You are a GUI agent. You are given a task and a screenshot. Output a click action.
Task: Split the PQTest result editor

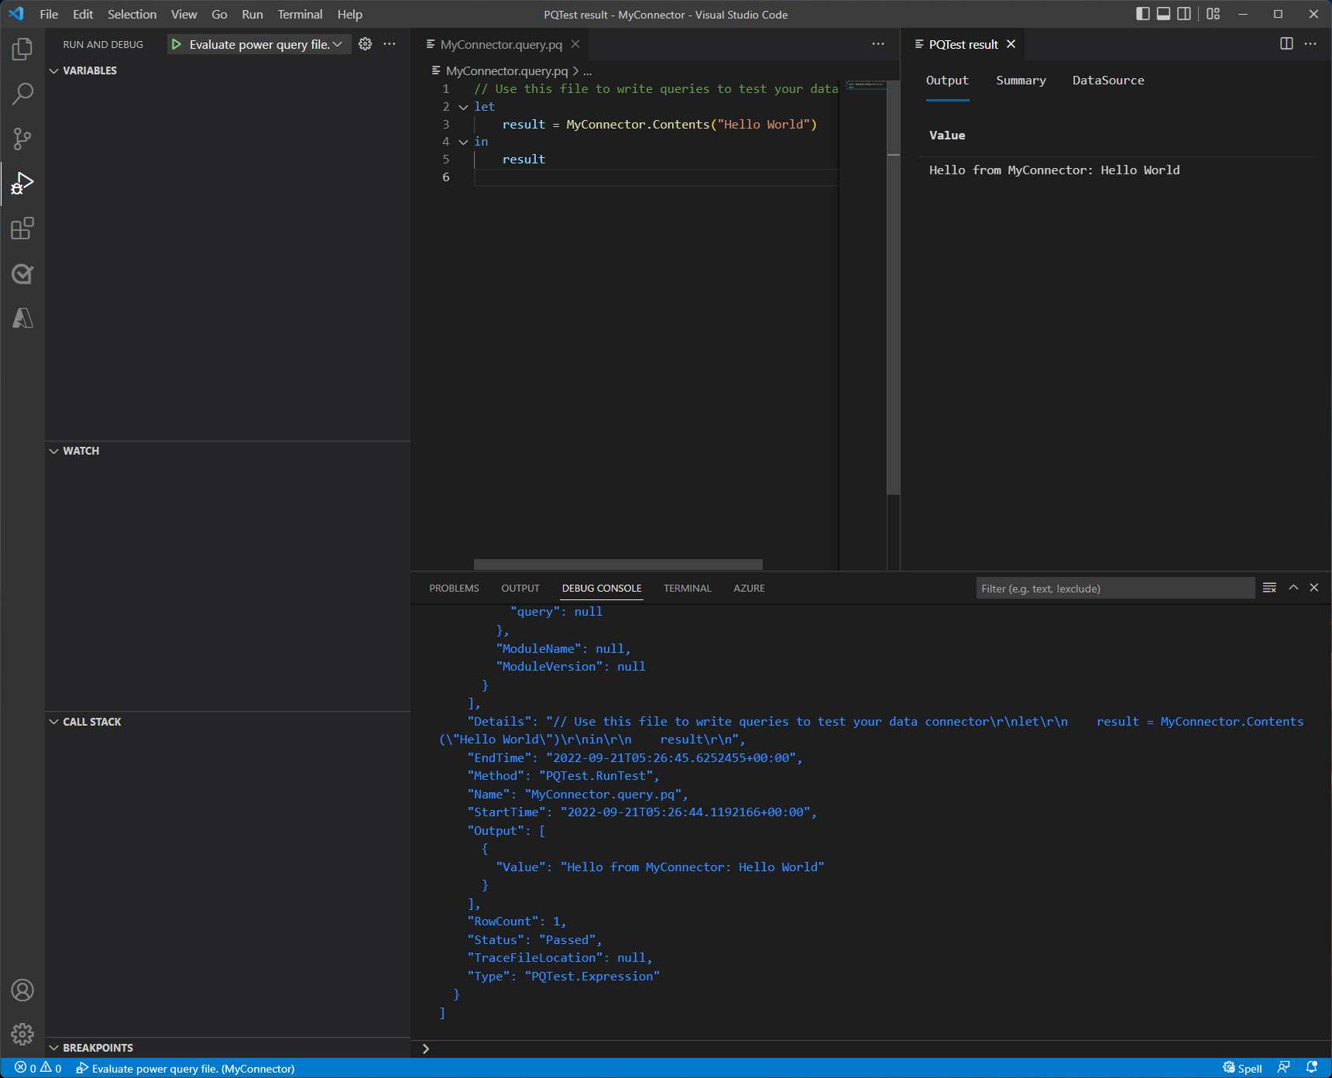point(1286,44)
